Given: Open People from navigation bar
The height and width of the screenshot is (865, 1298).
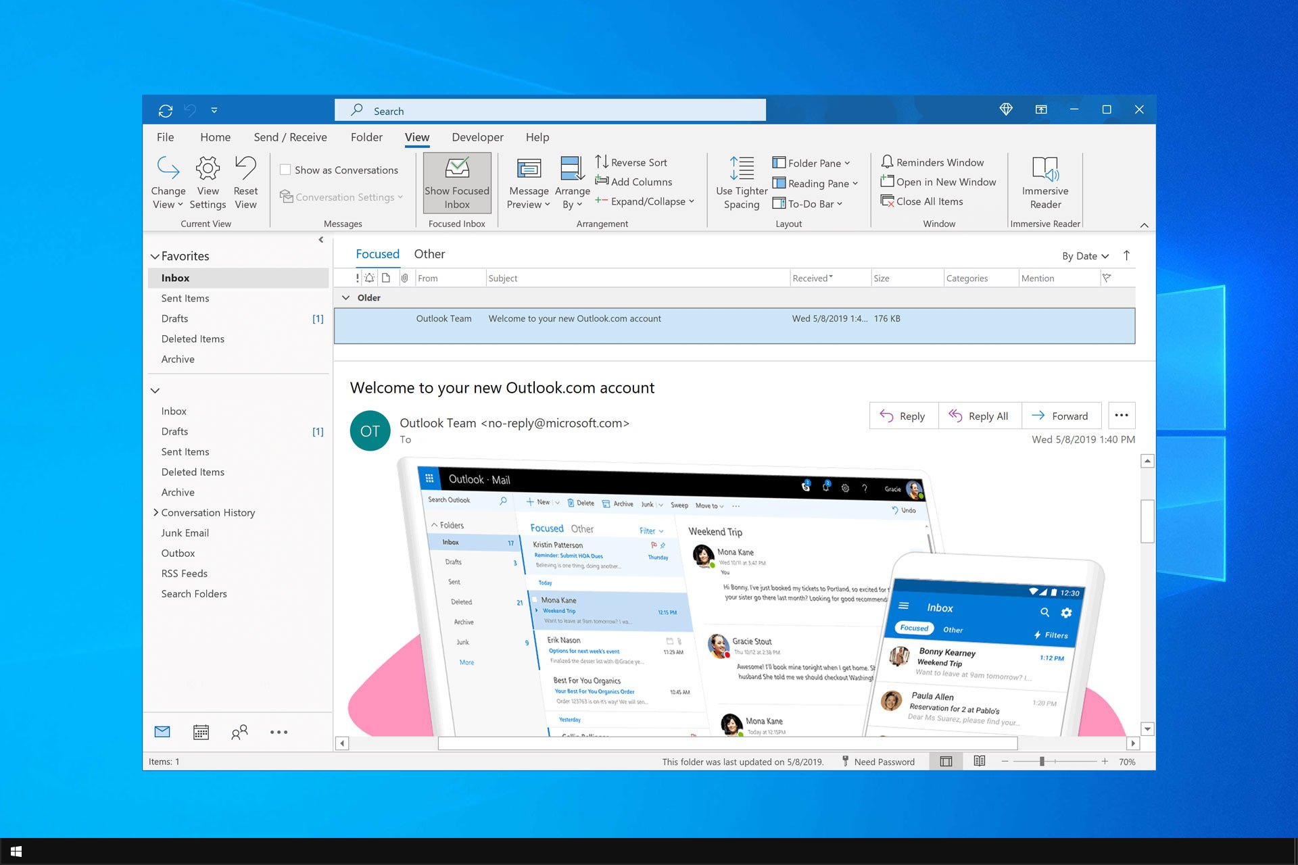Looking at the screenshot, I should pos(239,732).
